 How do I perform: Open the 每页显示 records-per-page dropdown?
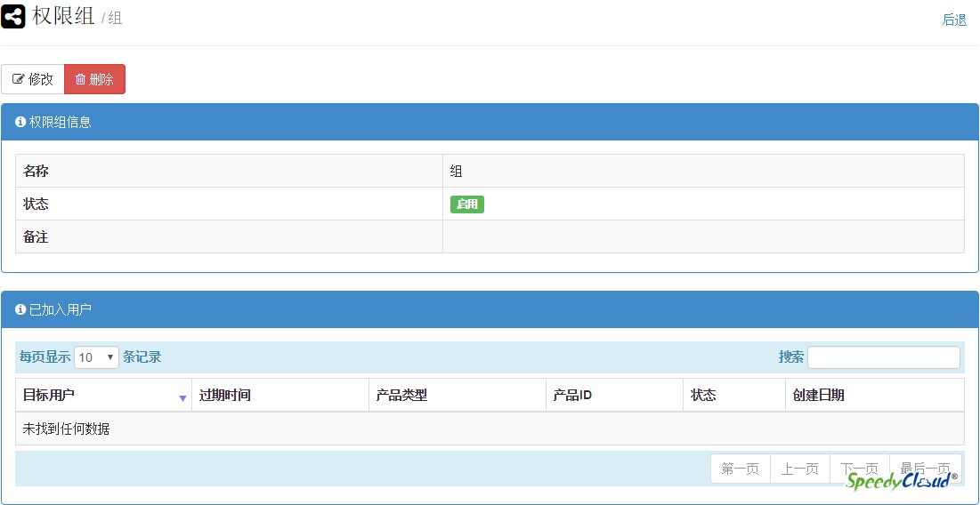click(x=96, y=357)
